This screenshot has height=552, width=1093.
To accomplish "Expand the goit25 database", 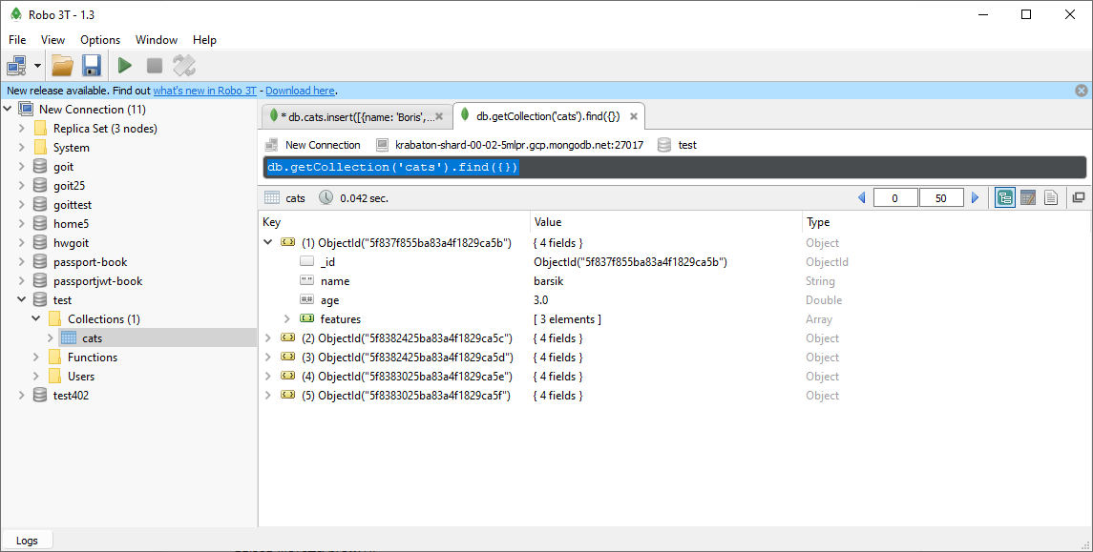I will click(22, 186).
